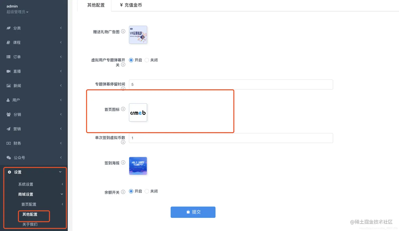Switch to the 充值金币 tab
Screen dimensions: 399x231
(130, 5)
